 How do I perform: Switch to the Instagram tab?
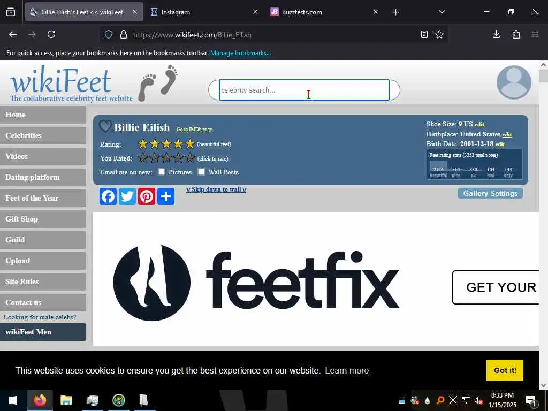pyautogui.click(x=204, y=12)
